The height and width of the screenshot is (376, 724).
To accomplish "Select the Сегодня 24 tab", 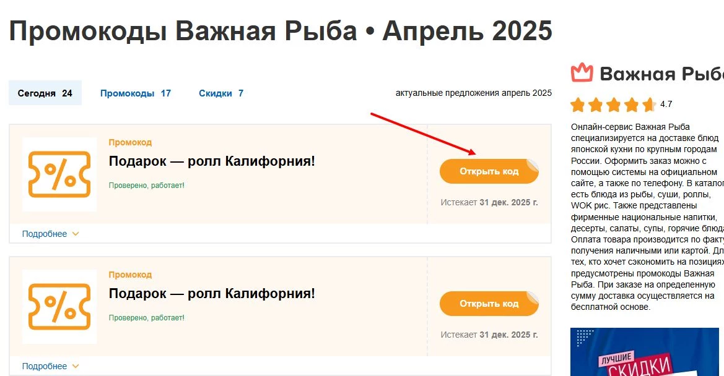I will (x=45, y=92).
